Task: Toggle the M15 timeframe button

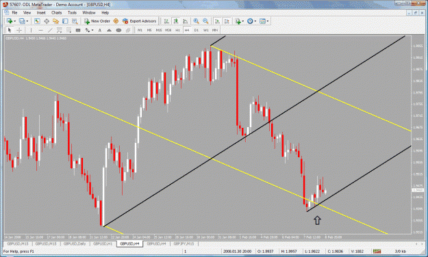Action: click(x=159, y=30)
